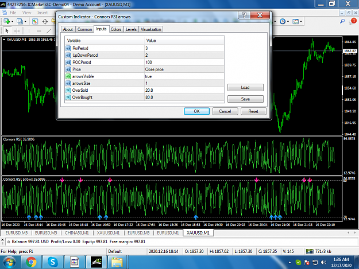Click the volume speaker tray icon
The height and width of the screenshot is (269, 359).
pyautogui.click(x=323, y=262)
